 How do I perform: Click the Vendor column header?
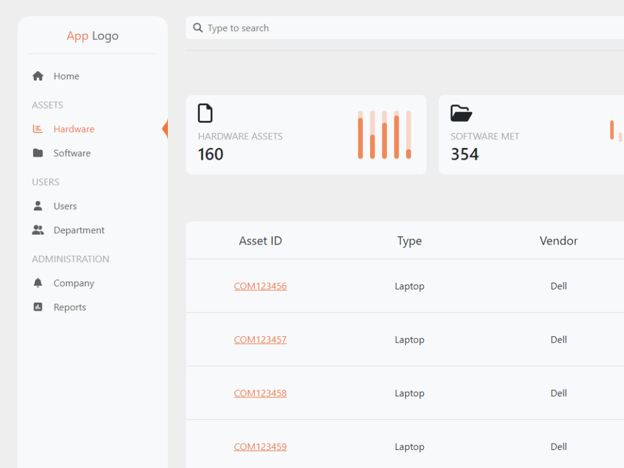coord(558,241)
